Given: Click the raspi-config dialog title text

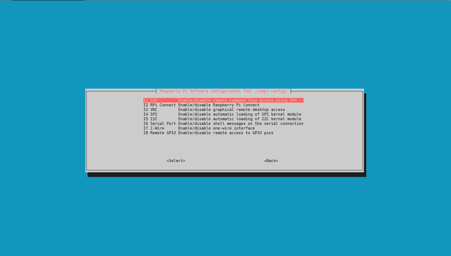Looking at the screenshot, I should coord(223,91).
